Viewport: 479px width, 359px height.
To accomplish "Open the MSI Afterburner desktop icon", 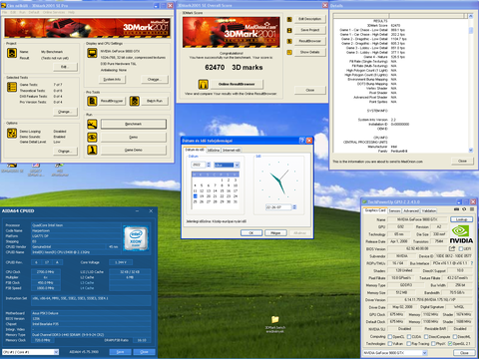I will pos(60,170).
